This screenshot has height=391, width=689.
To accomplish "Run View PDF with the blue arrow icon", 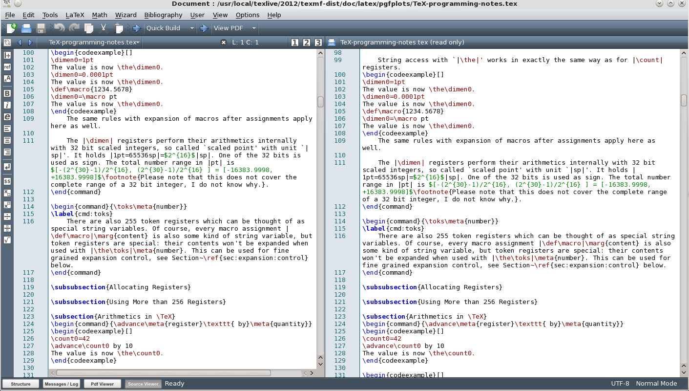I will point(204,28).
